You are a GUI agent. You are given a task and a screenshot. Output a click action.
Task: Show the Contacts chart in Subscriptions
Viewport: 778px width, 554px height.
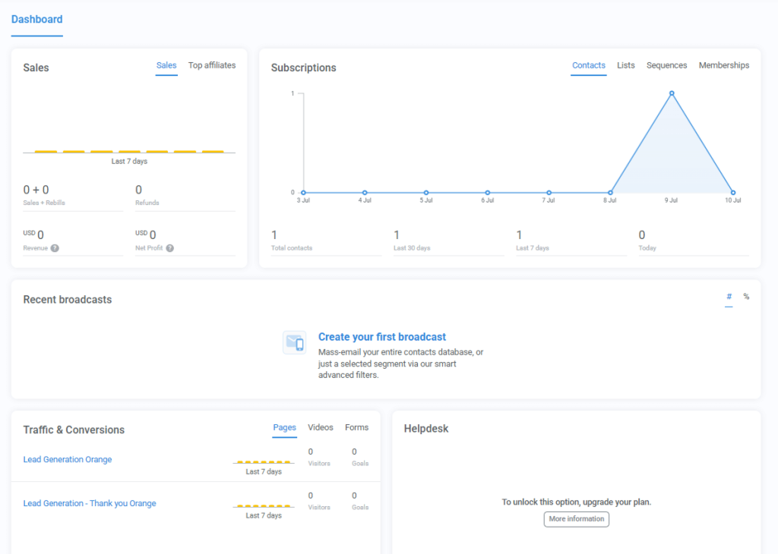(x=589, y=65)
